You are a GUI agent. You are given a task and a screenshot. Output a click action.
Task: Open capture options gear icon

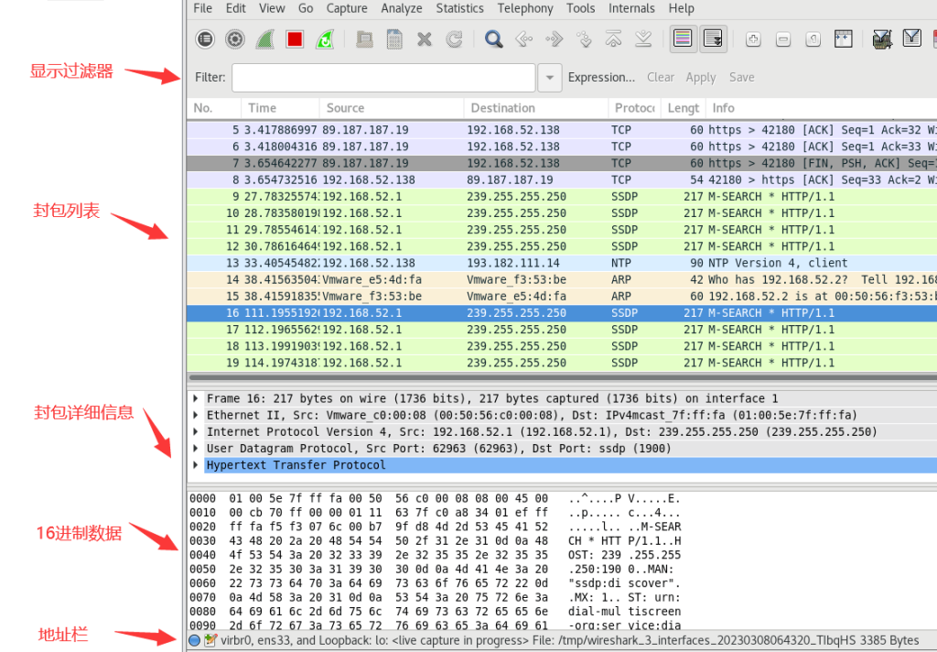235,39
